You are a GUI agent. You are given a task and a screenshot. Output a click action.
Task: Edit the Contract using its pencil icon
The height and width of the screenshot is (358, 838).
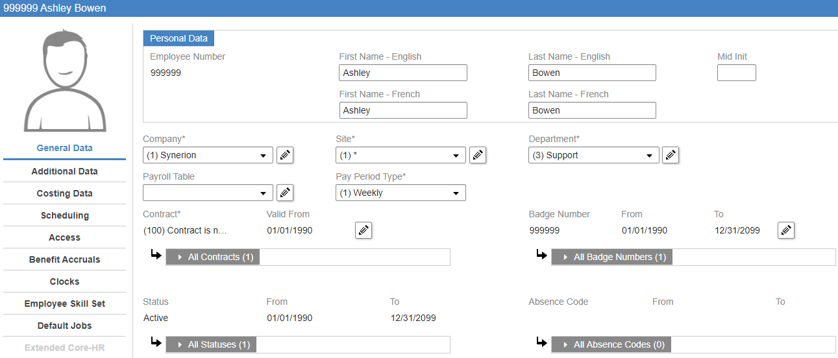tap(364, 230)
